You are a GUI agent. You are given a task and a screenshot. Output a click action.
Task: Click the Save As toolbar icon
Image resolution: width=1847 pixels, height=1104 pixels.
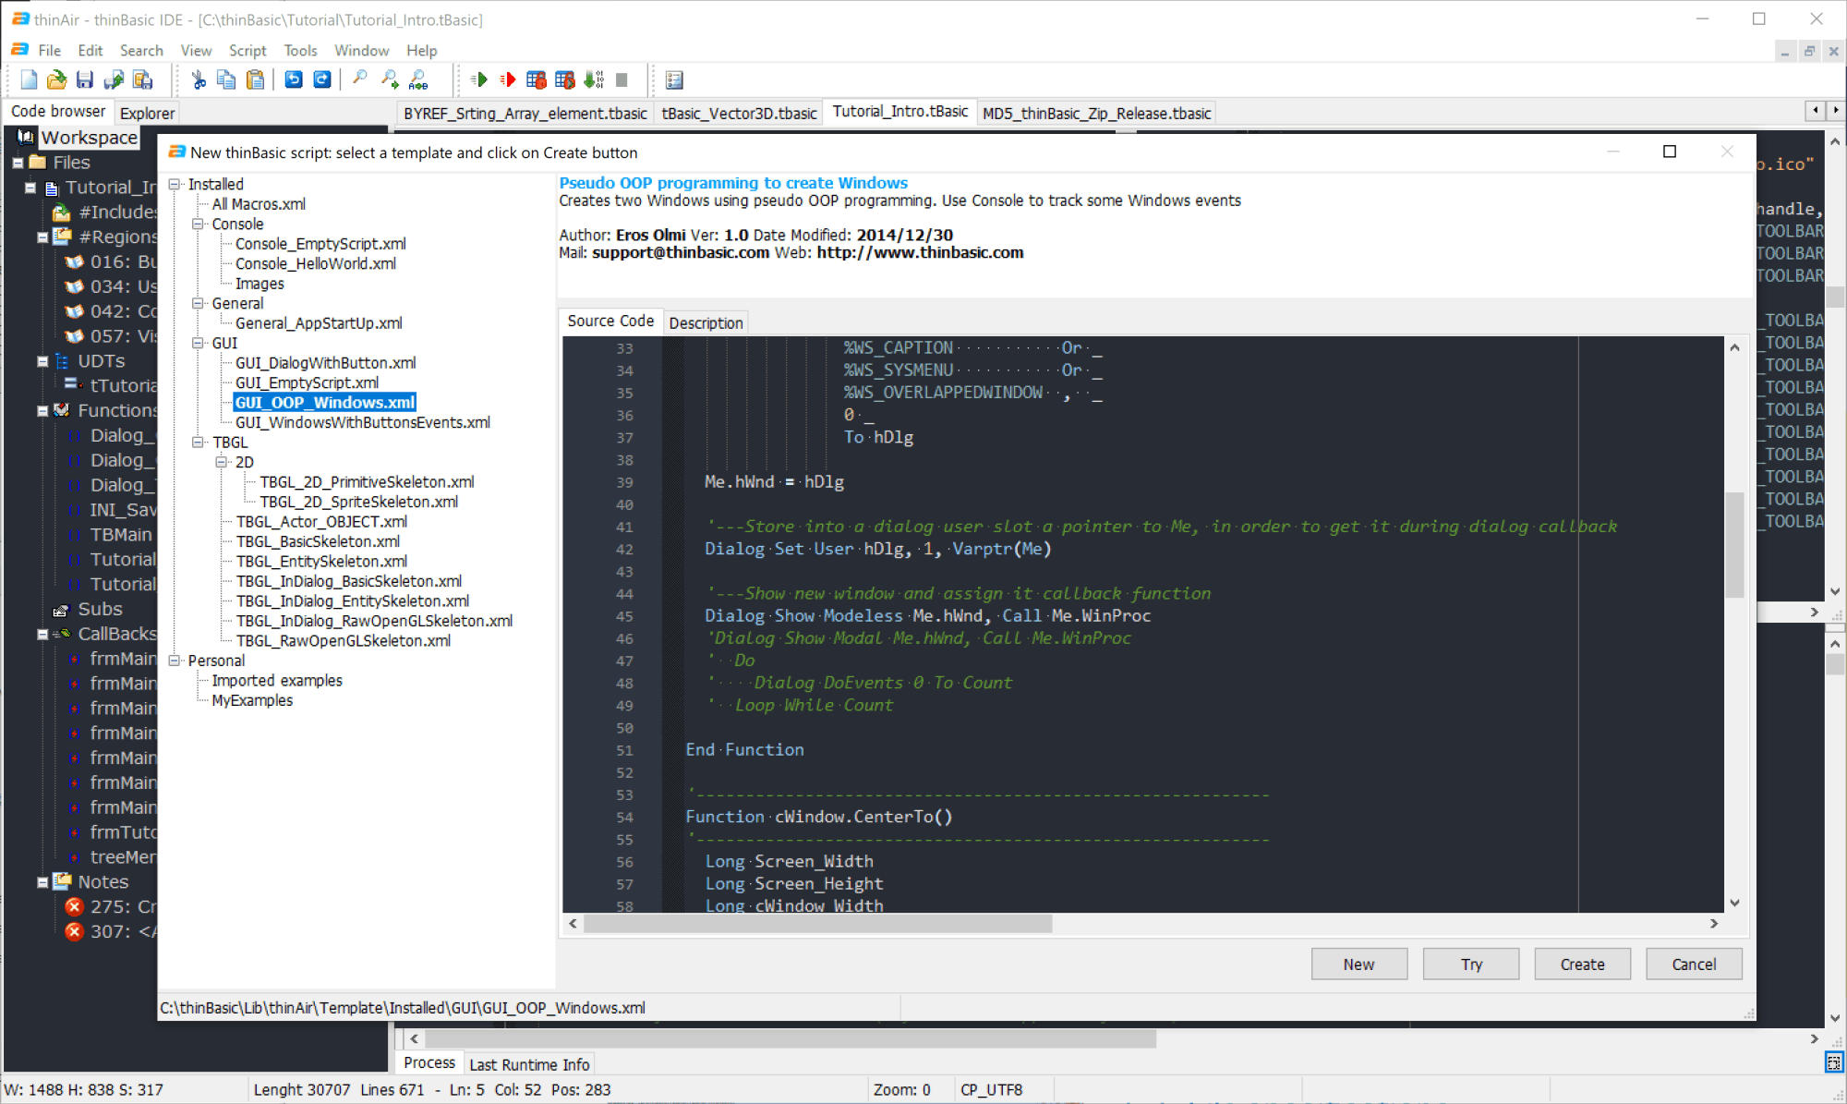(x=114, y=80)
